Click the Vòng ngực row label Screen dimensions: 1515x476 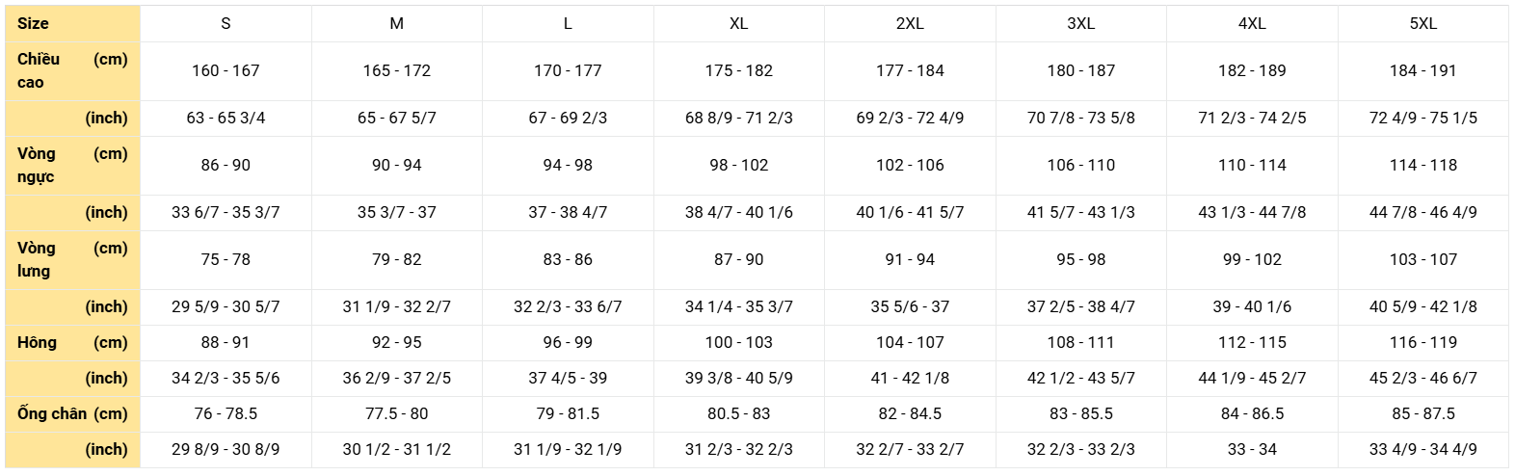click(37, 165)
